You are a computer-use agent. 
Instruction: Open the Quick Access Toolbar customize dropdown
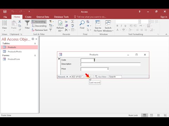(29, 12)
